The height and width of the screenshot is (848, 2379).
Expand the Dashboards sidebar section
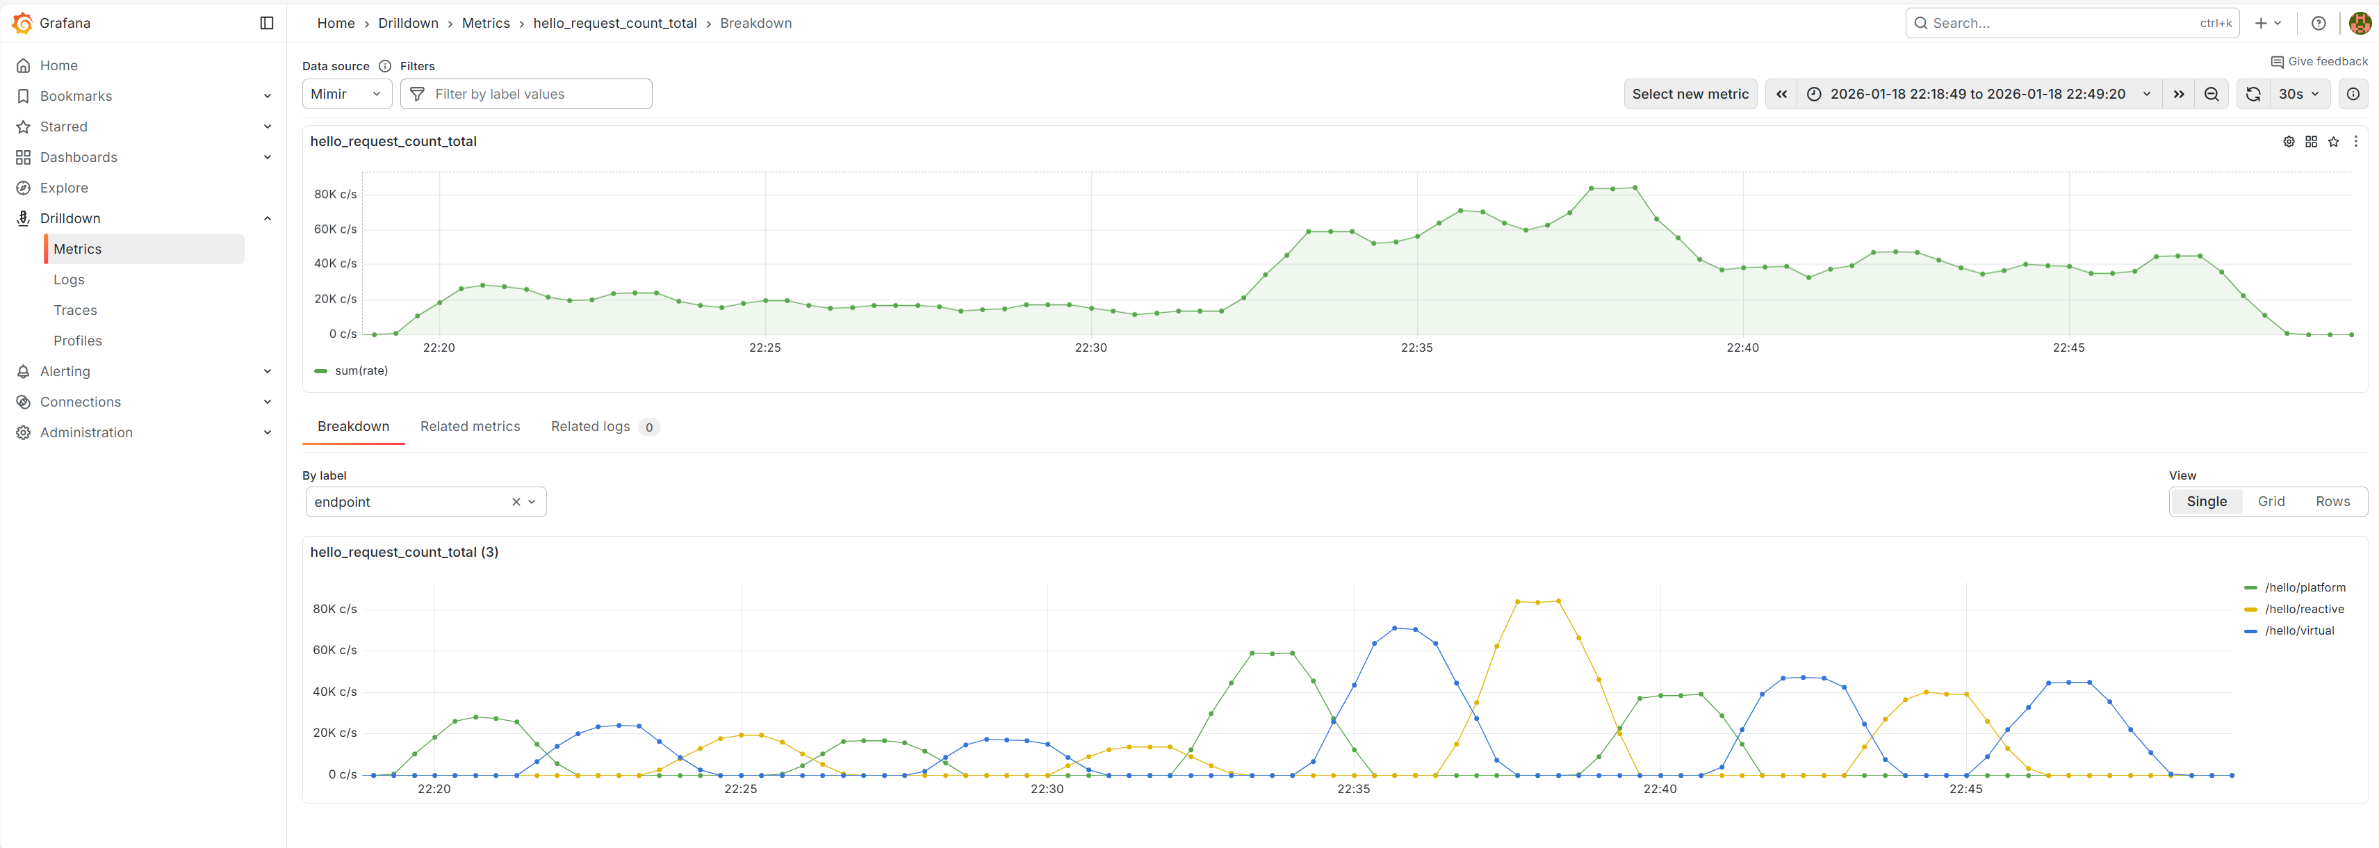point(267,157)
